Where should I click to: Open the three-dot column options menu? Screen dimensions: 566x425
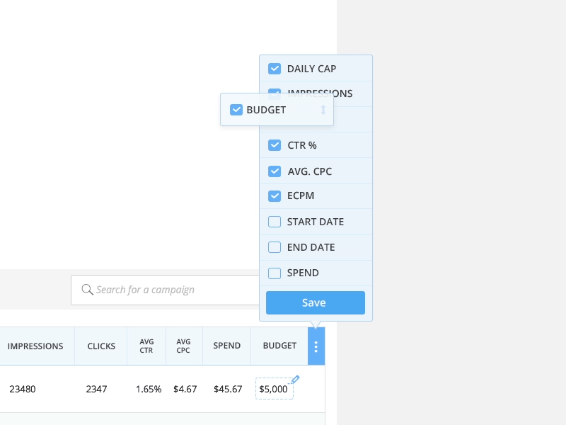(316, 346)
